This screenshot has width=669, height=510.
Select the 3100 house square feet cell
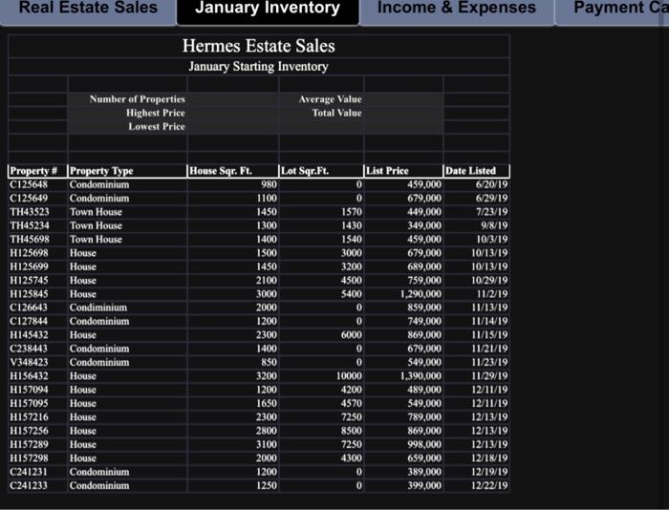(x=233, y=444)
